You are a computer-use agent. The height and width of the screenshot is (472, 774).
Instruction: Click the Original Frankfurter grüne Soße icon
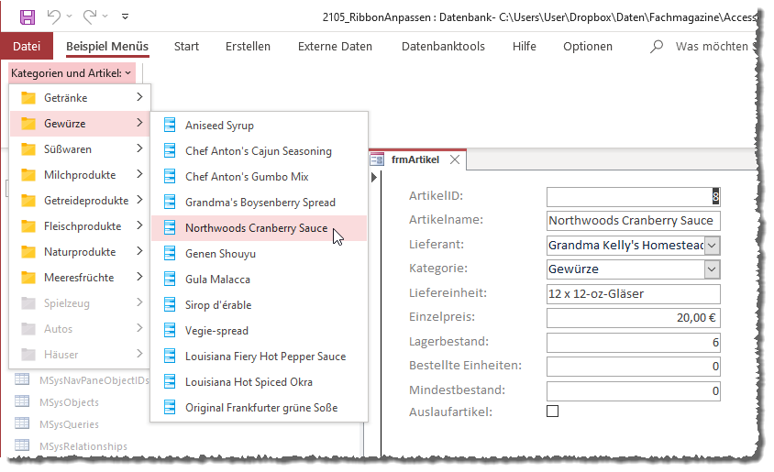point(170,407)
